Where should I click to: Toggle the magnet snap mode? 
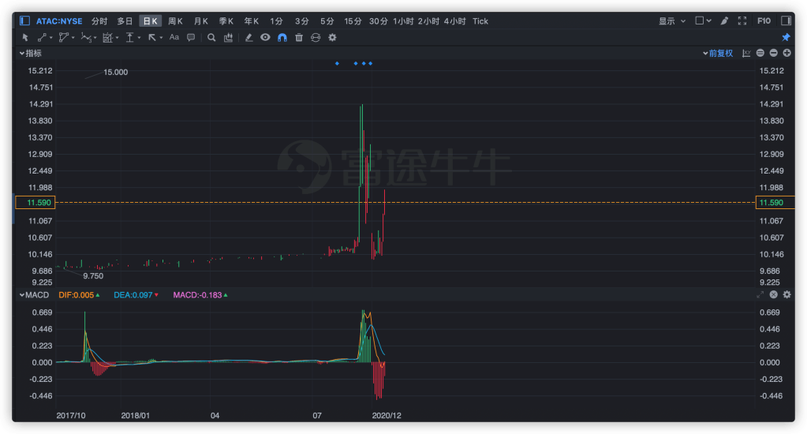point(282,37)
